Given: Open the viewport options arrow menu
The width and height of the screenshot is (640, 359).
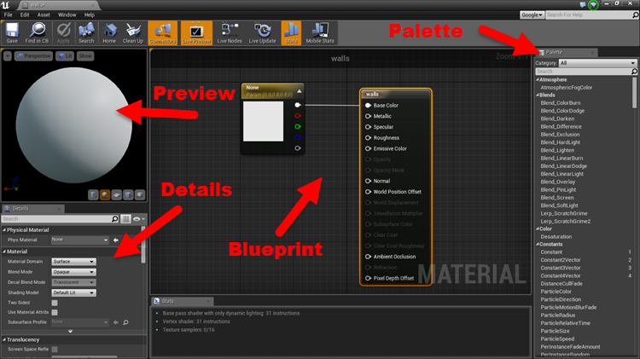Looking at the screenshot, I should coord(8,56).
